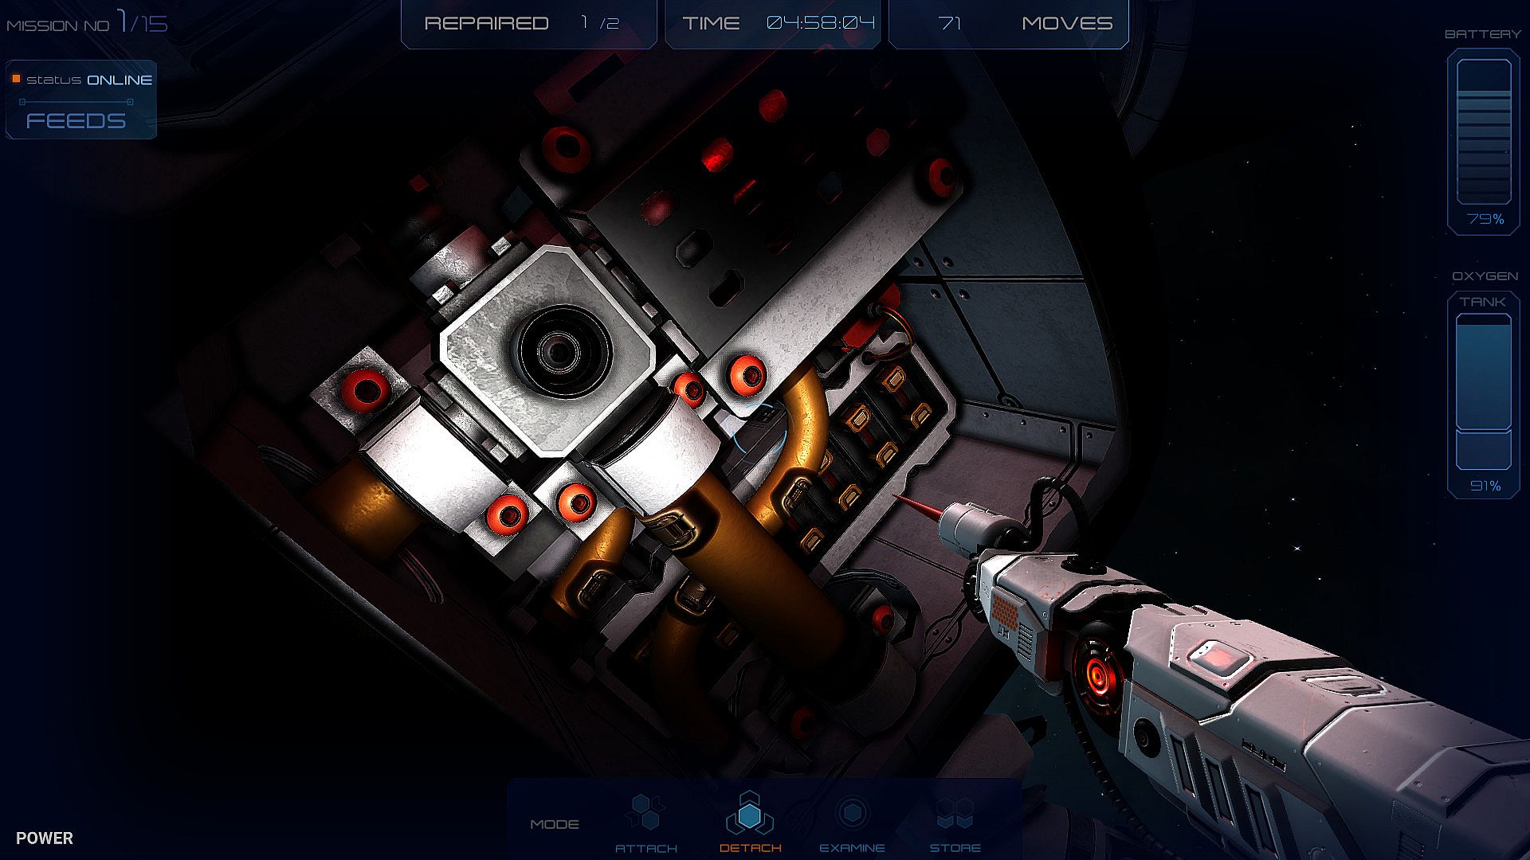Click the MOVES counter panel
The width and height of the screenshot is (1530, 860).
(x=1009, y=24)
